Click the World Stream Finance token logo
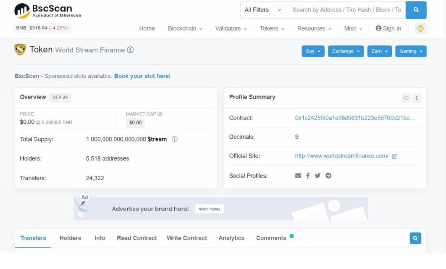 pyautogui.click(x=20, y=49)
